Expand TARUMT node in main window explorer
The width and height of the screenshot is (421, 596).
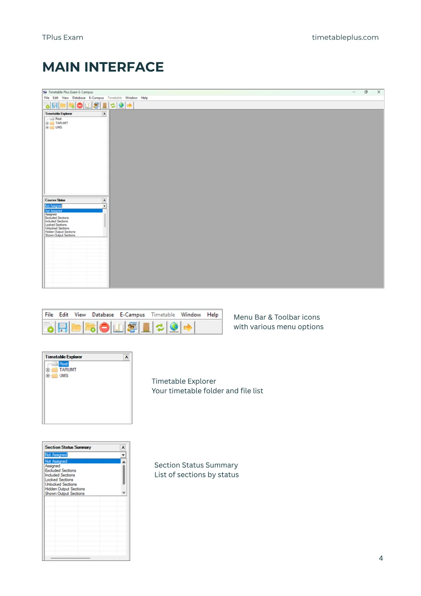47,123
